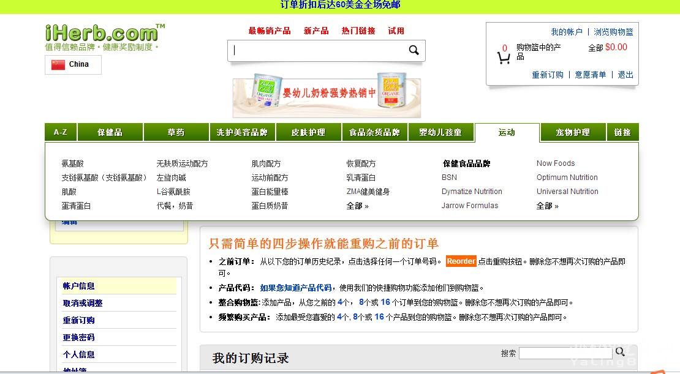Open 个人信息 in sidebar

click(x=78, y=354)
